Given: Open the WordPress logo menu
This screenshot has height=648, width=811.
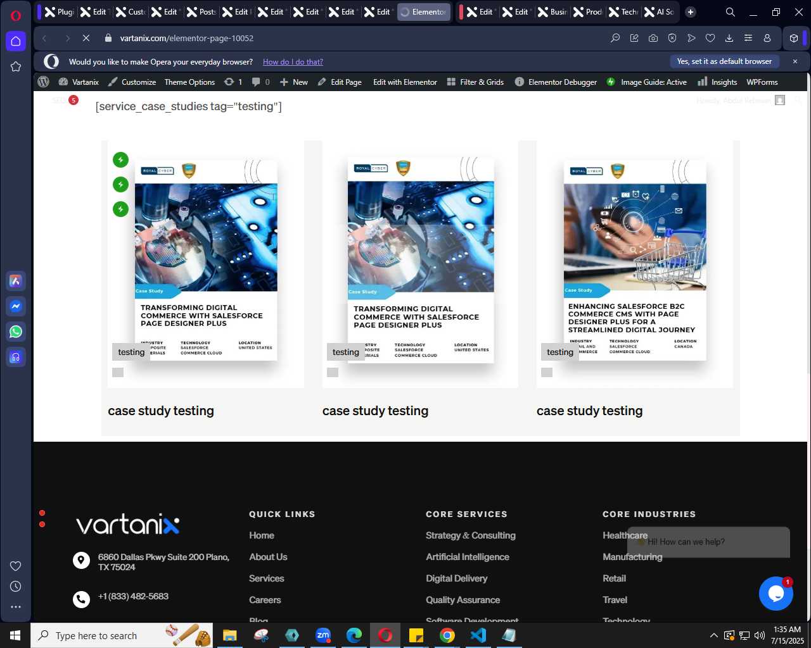Looking at the screenshot, I should [44, 82].
